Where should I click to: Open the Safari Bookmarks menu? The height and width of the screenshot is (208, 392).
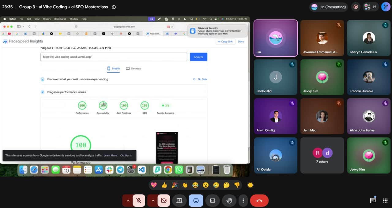pos(60,19)
